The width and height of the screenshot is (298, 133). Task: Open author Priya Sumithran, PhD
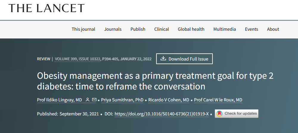click(x=122, y=100)
